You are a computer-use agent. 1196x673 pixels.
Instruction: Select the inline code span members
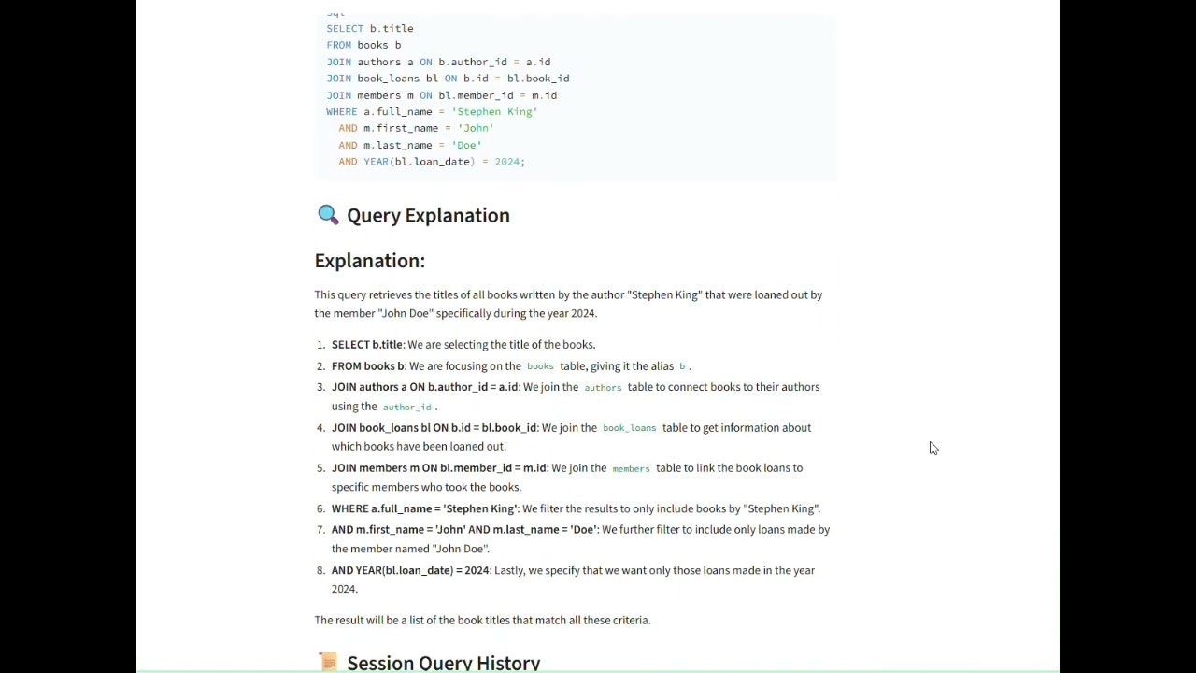click(x=630, y=468)
